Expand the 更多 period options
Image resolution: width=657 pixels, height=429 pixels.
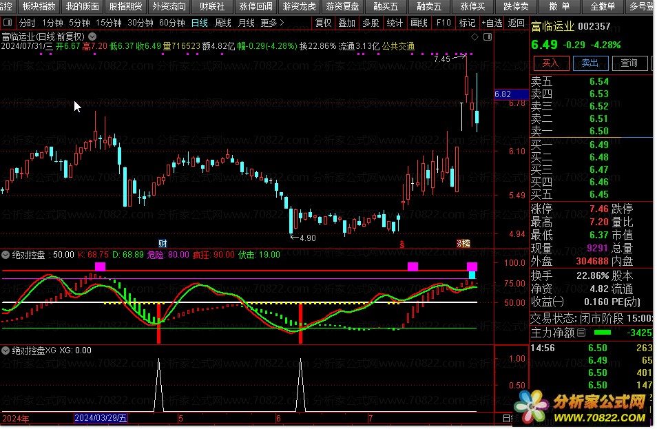(x=272, y=23)
